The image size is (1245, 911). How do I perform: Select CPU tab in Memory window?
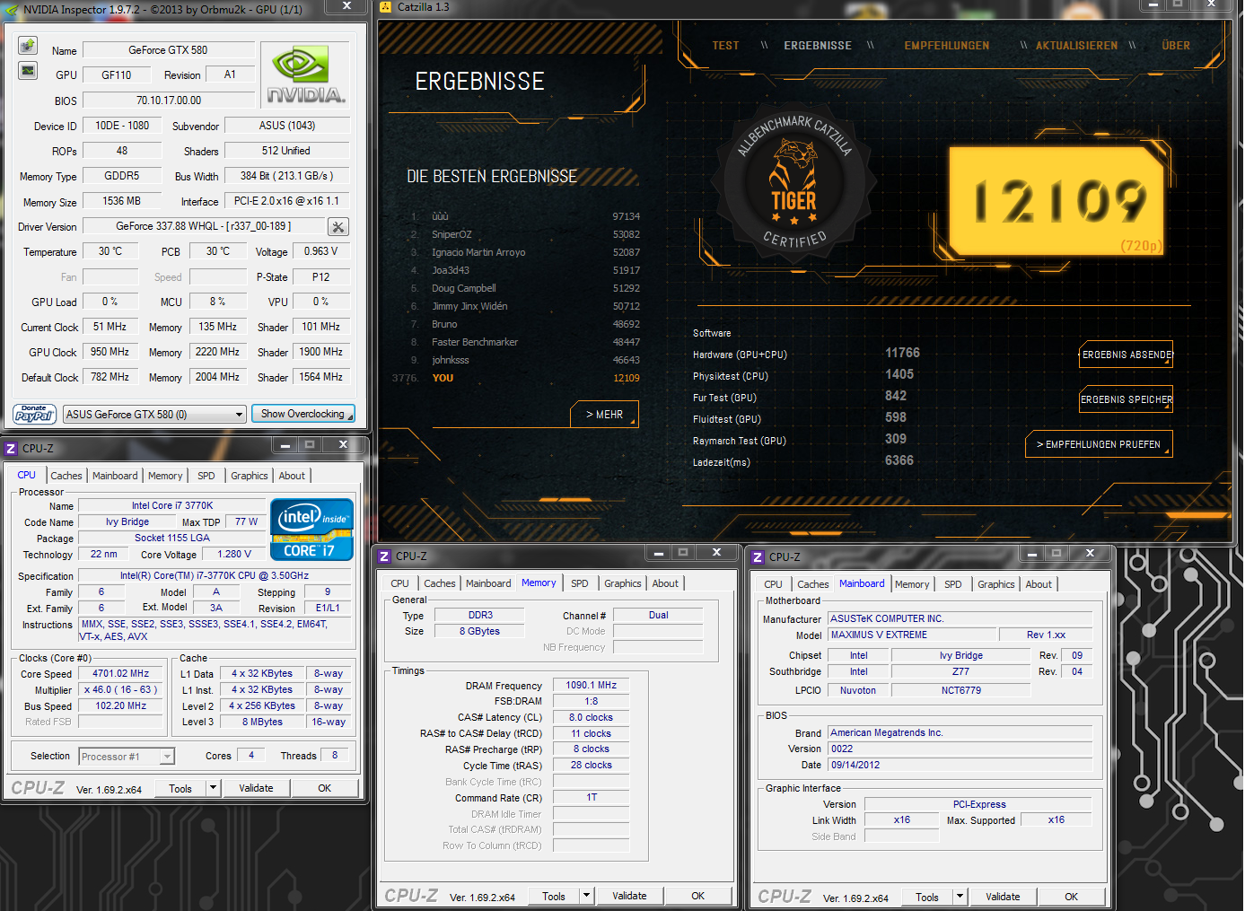coord(399,583)
